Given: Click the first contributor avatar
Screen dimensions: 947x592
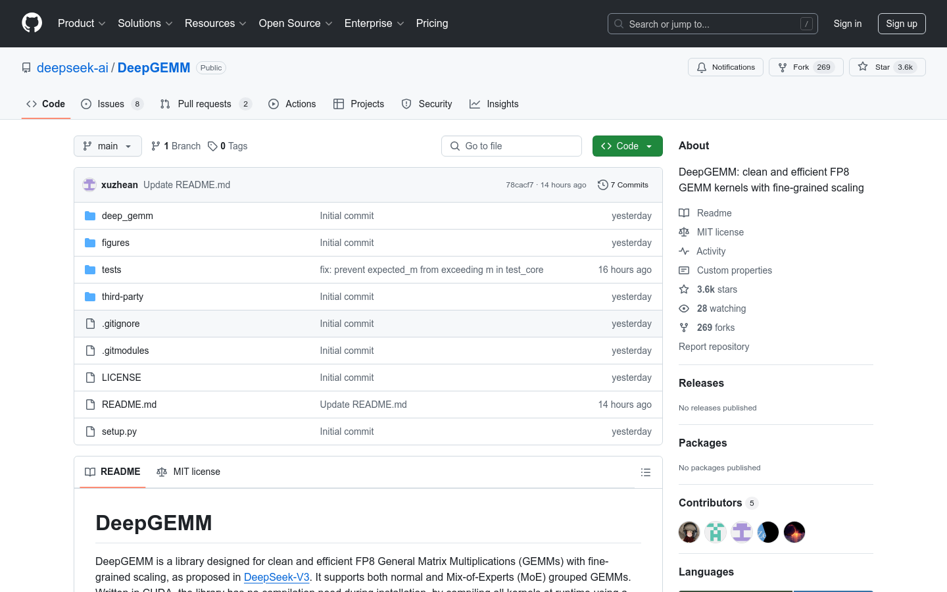Looking at the screenshot, I should [x=689, y=532].
